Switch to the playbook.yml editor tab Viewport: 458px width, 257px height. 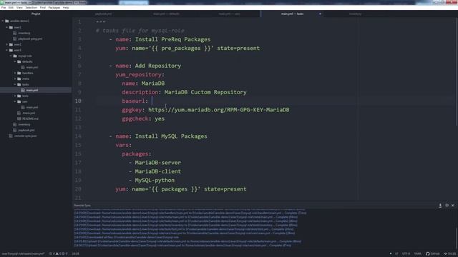[103, 14]
